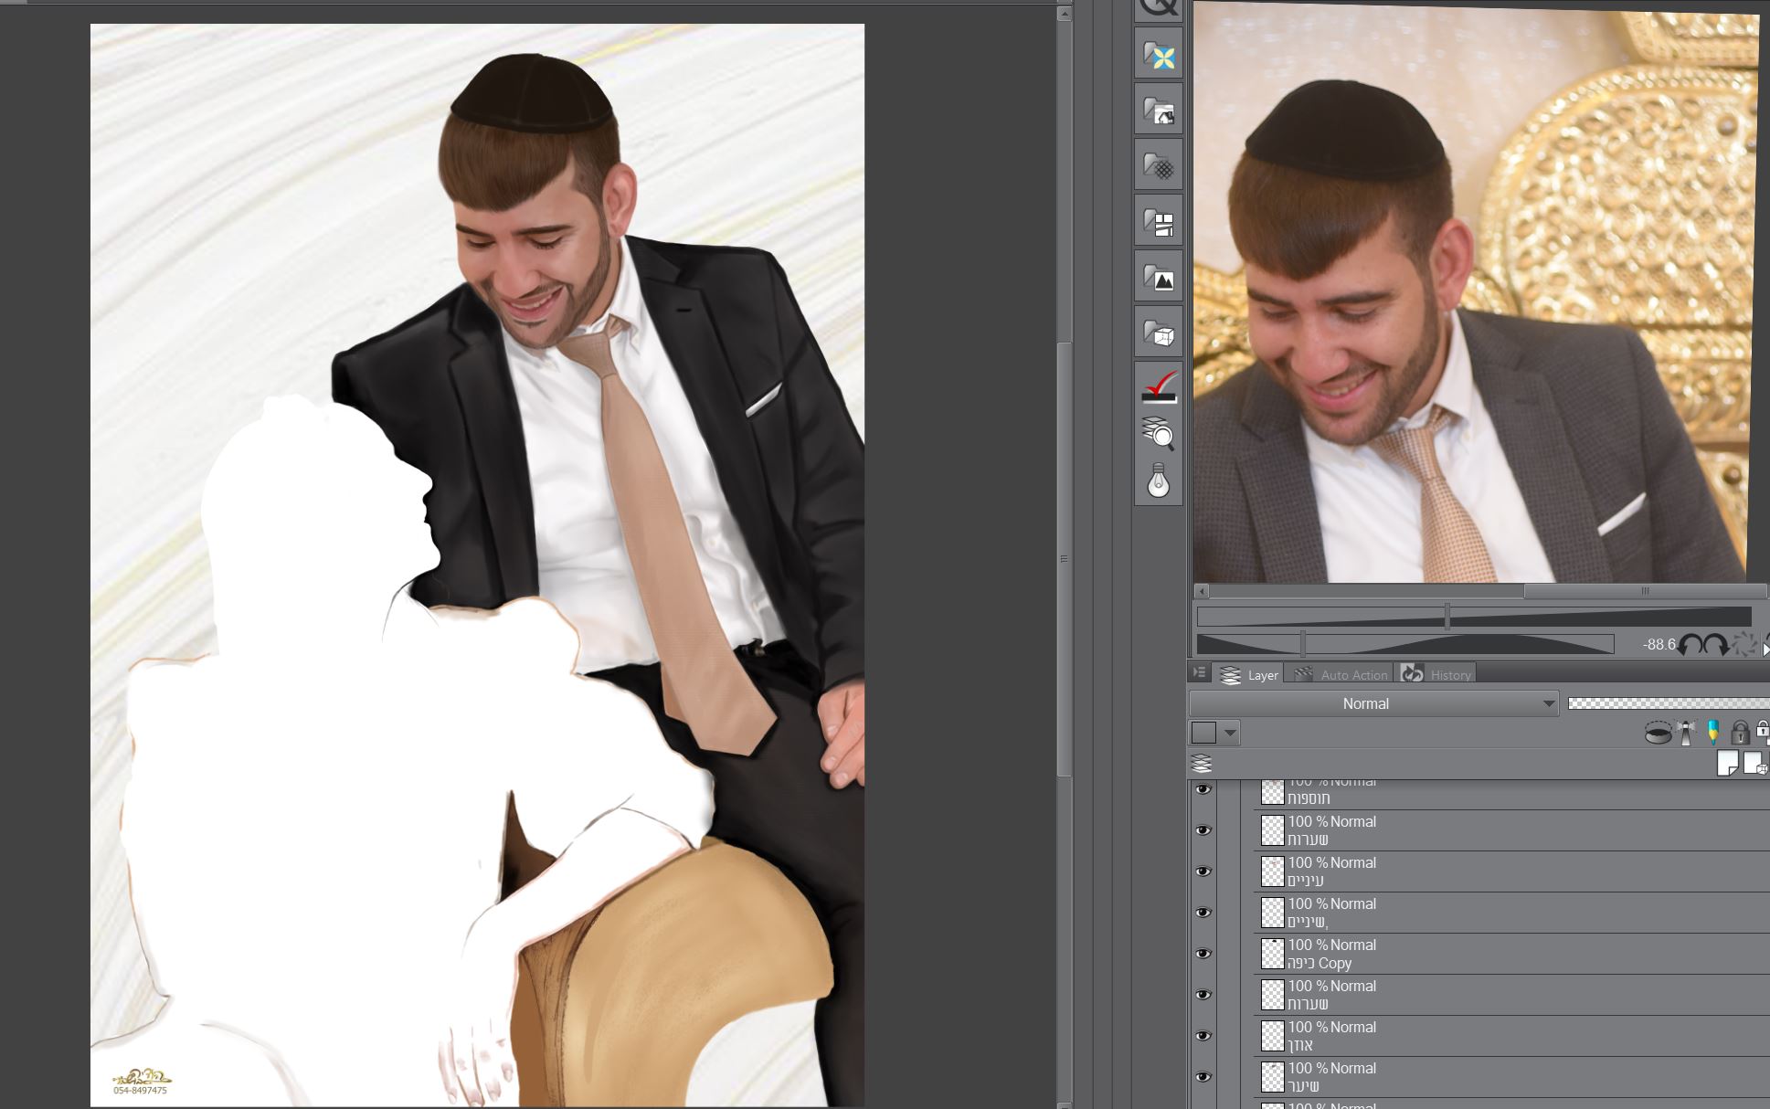Open the manga frame material folder

tap(1159, 223)
